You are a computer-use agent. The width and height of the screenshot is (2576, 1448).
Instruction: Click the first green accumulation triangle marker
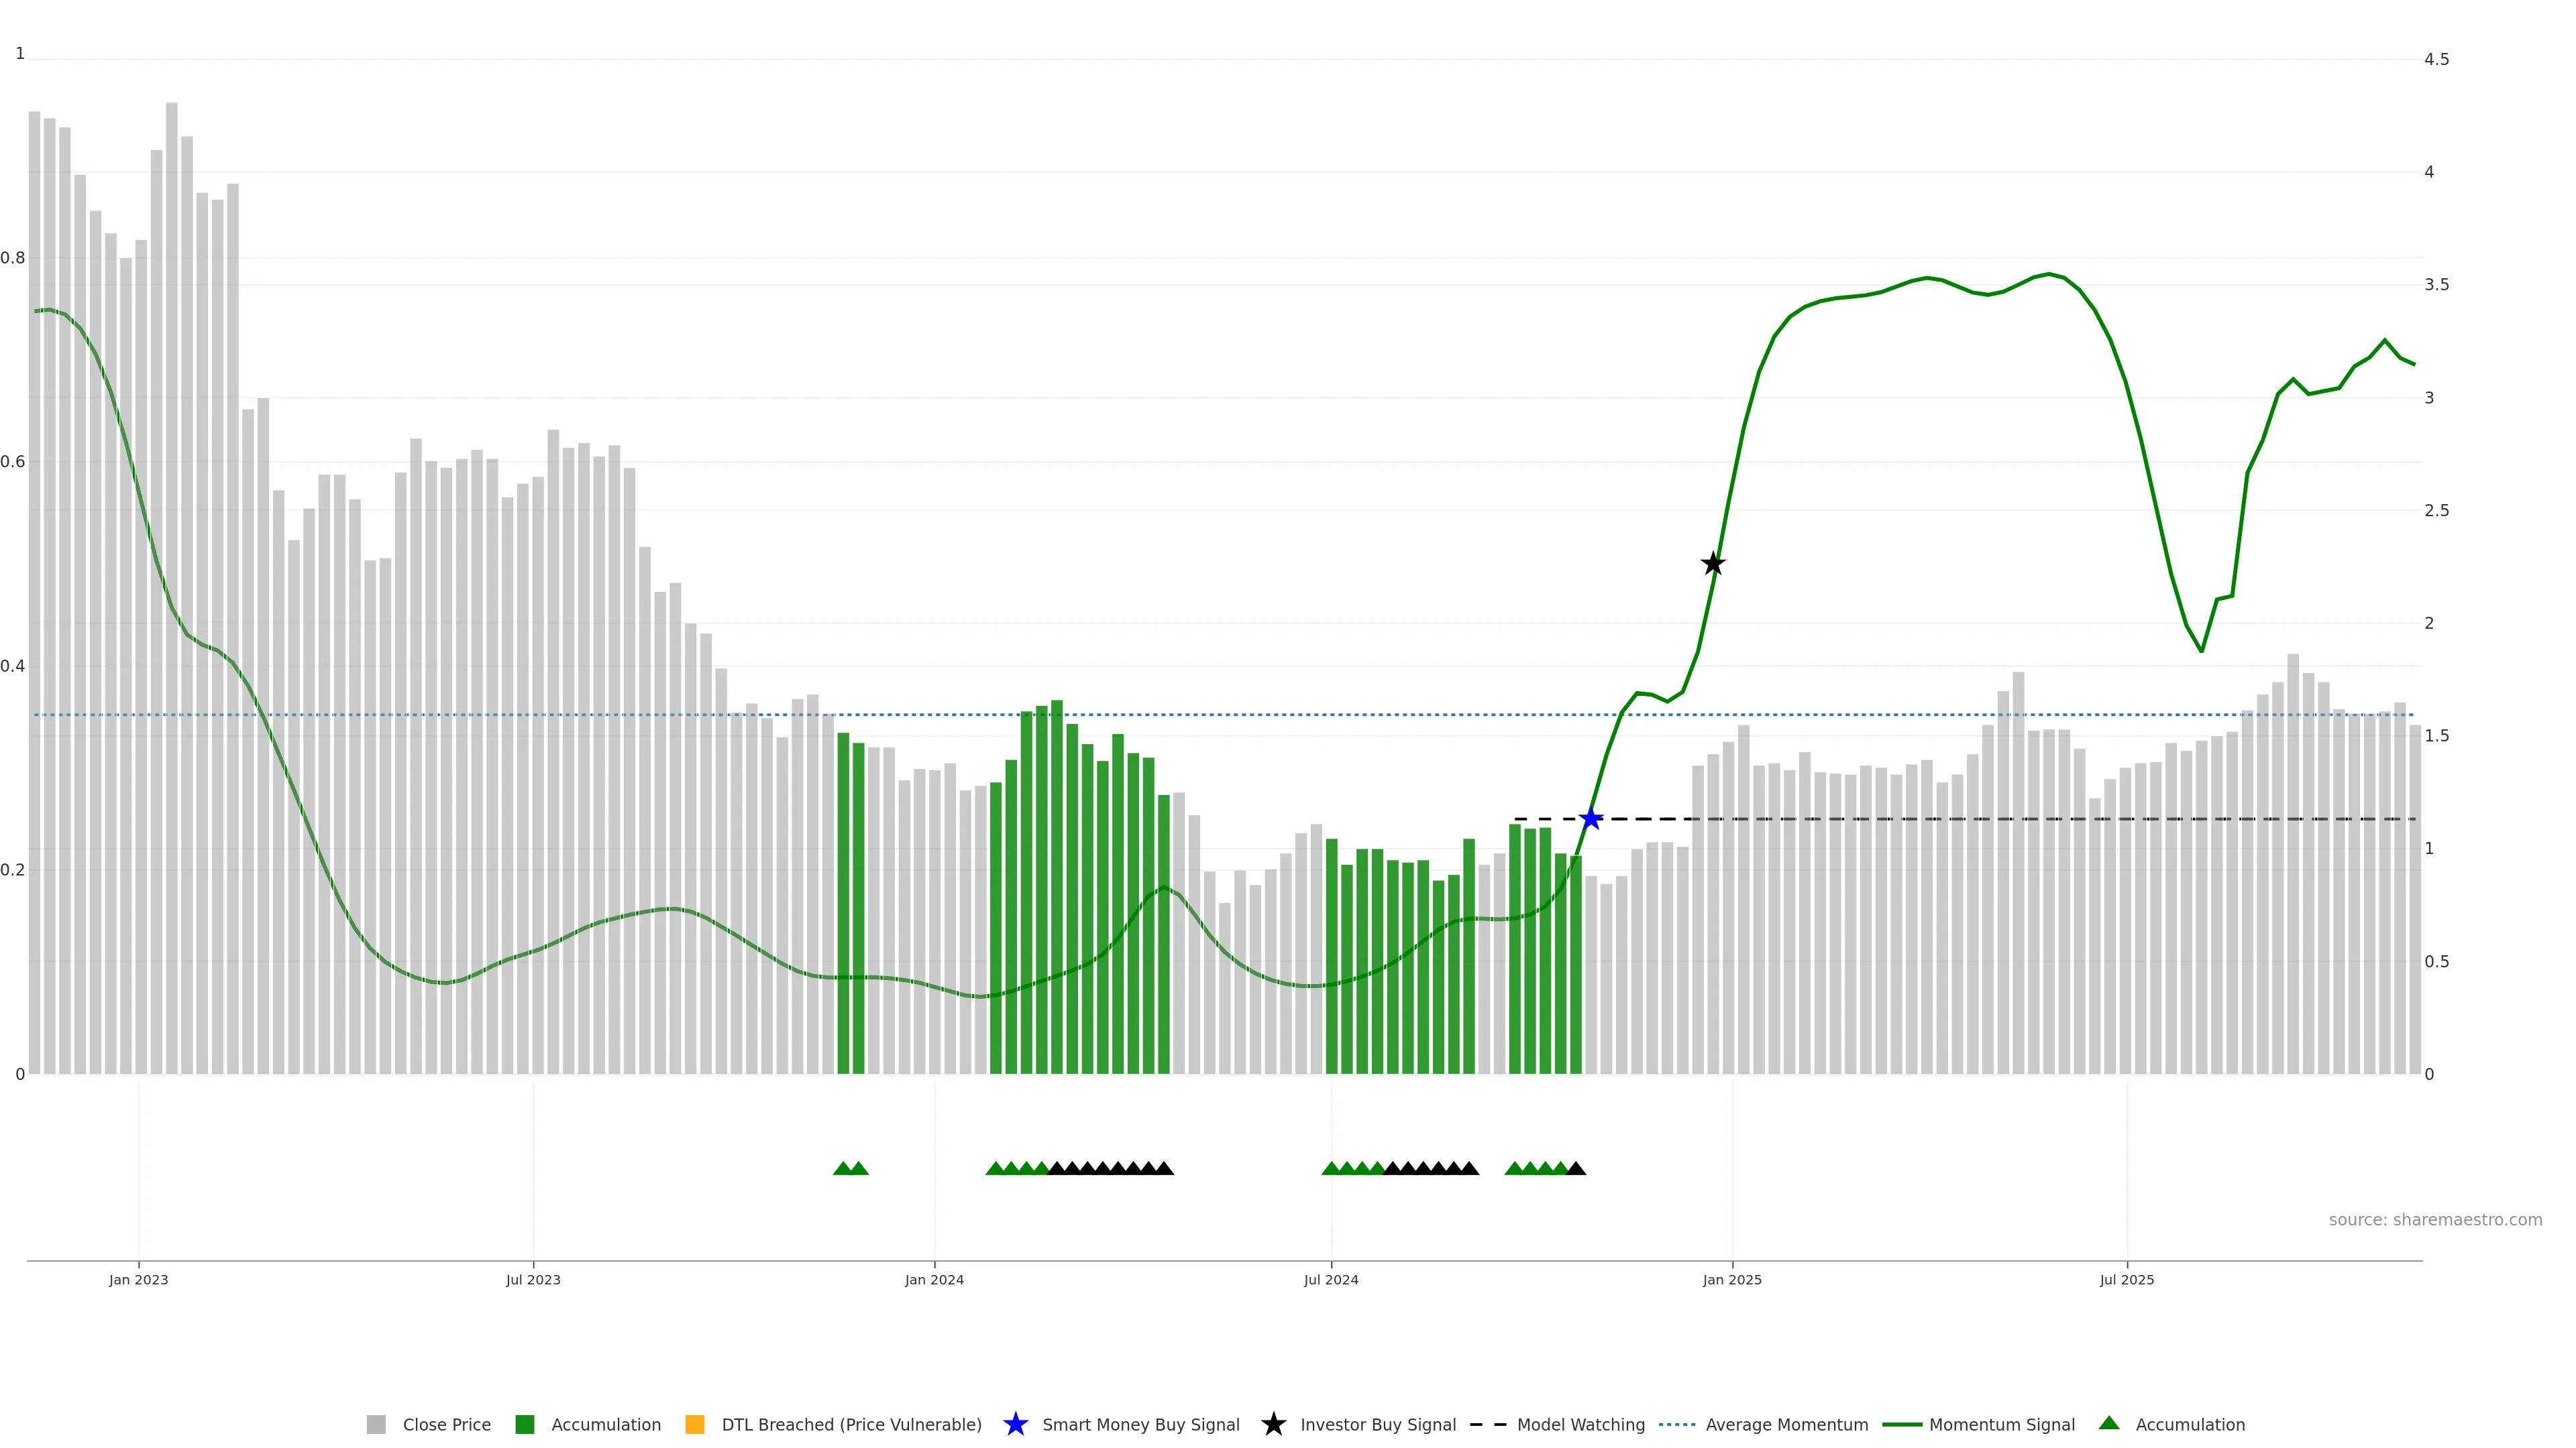point(843,1168)
